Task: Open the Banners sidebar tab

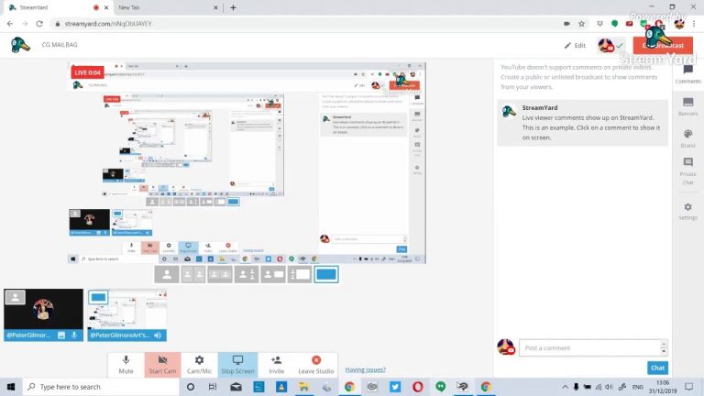Action: 687,107
